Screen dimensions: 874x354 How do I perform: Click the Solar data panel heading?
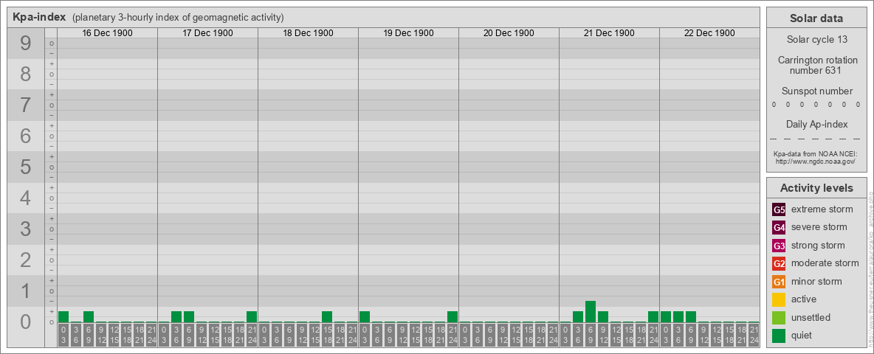click(x=816, y=18)
